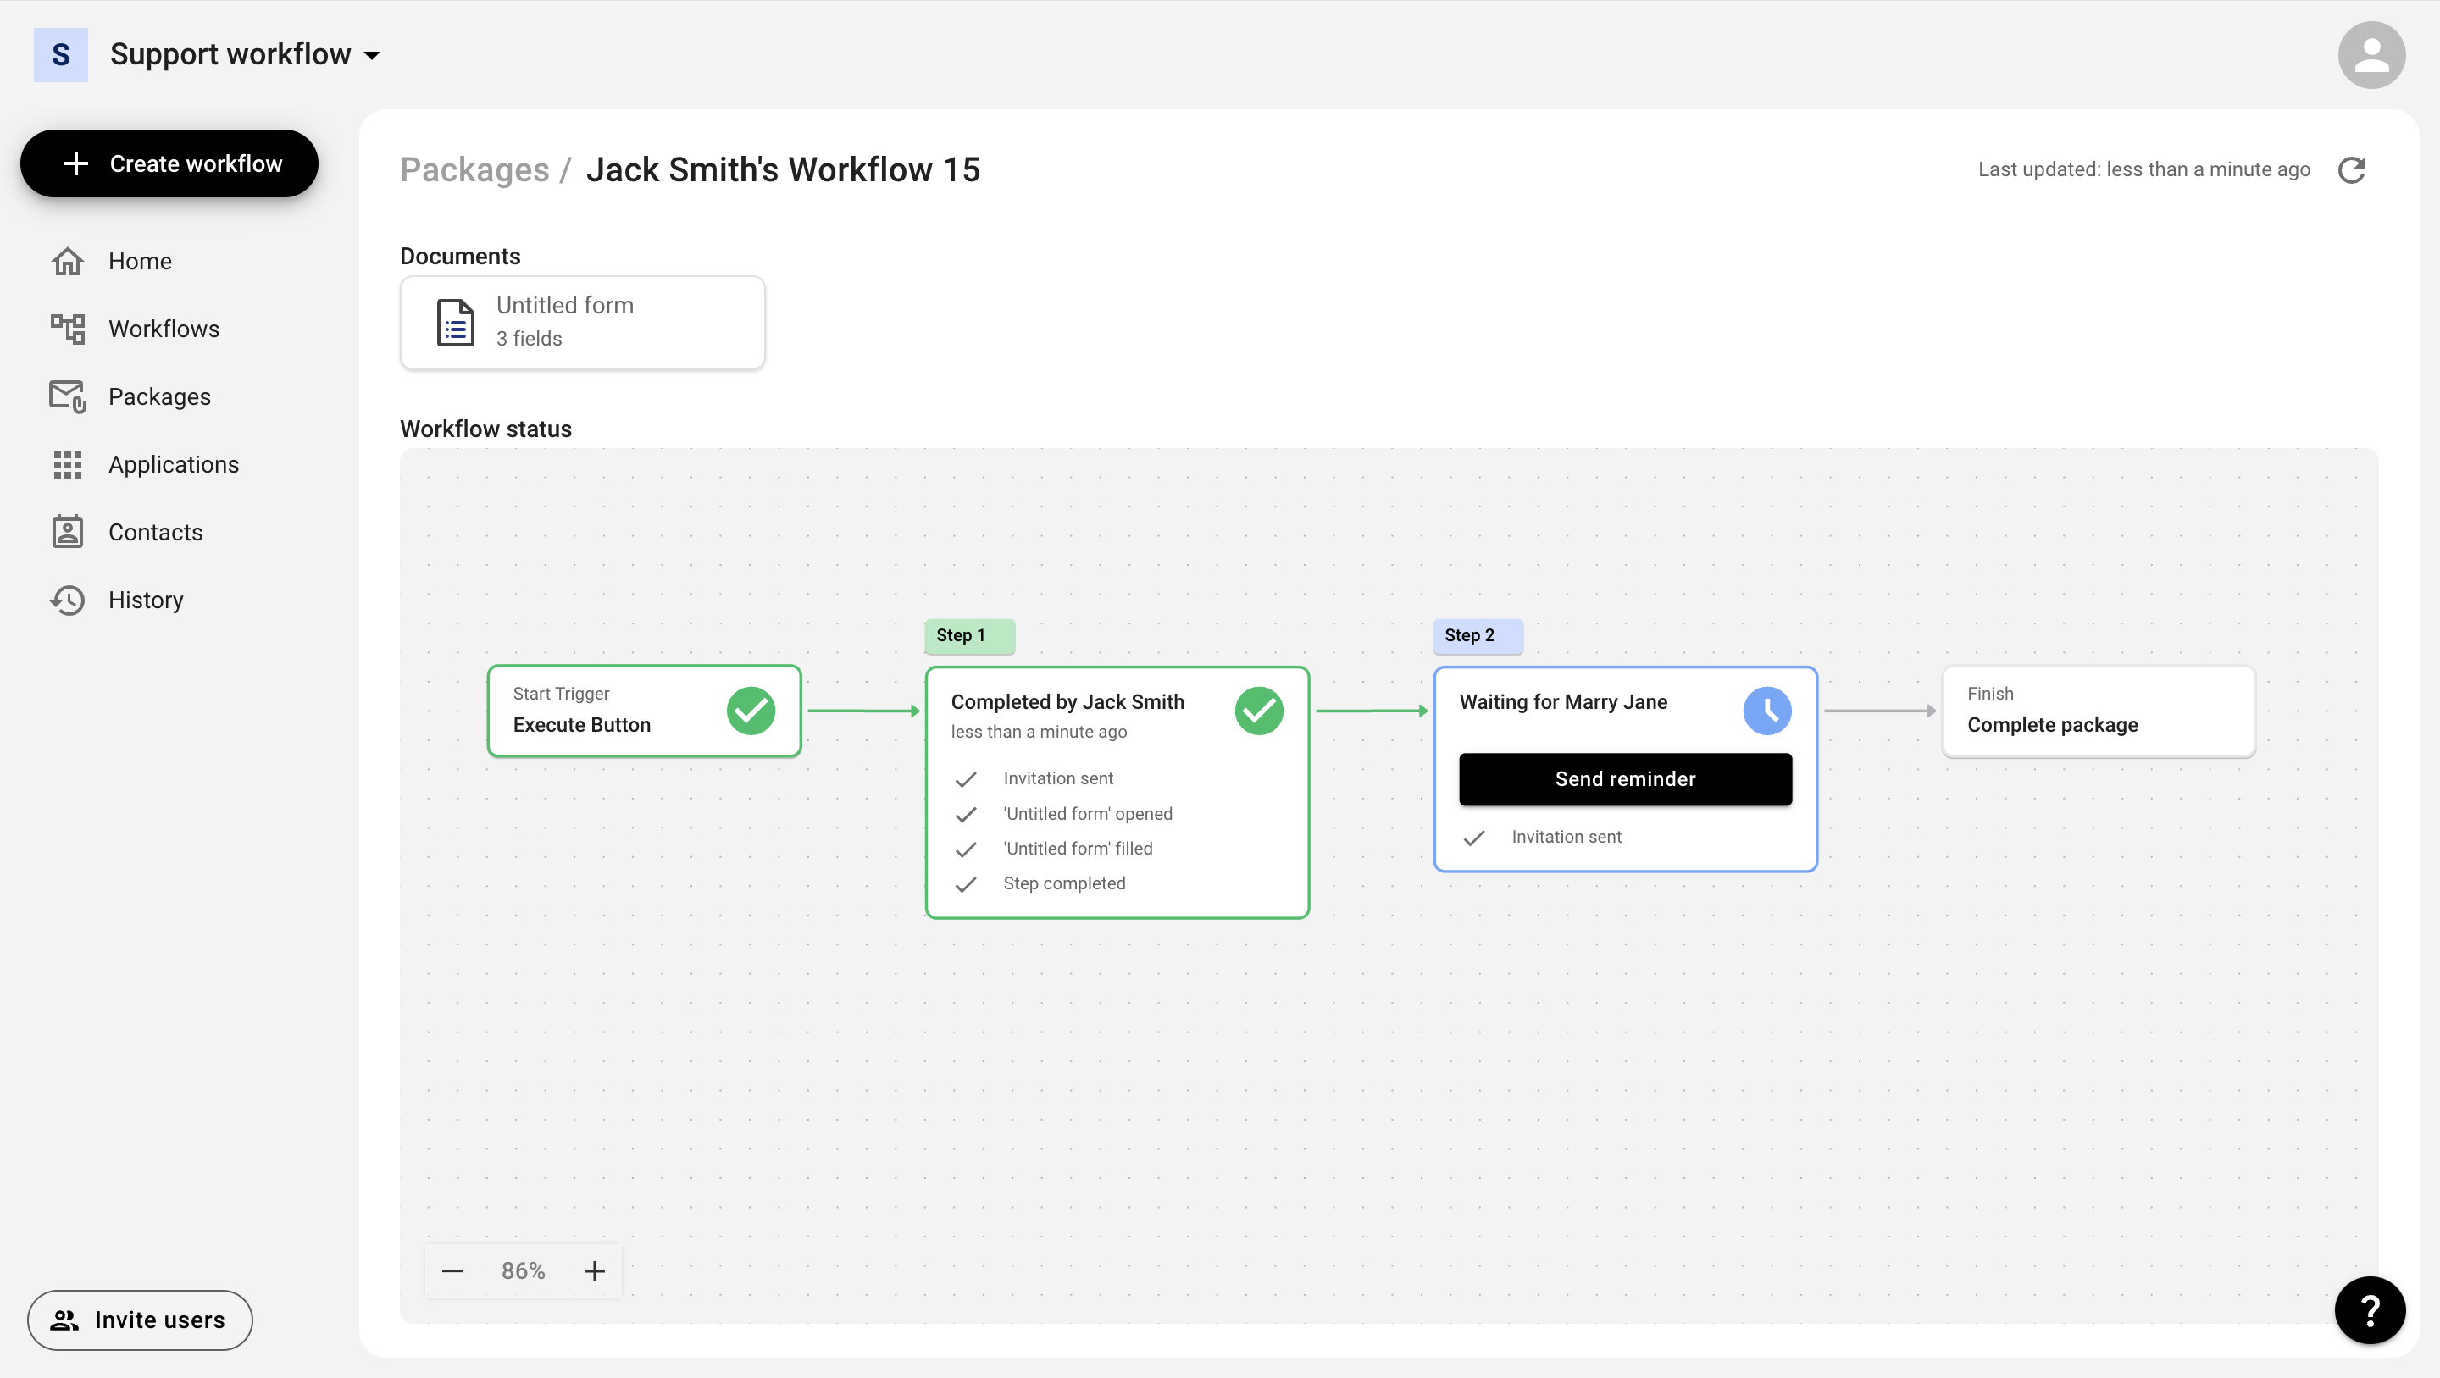Go back via Packages breadcrumb link

(x=474, y=169)
